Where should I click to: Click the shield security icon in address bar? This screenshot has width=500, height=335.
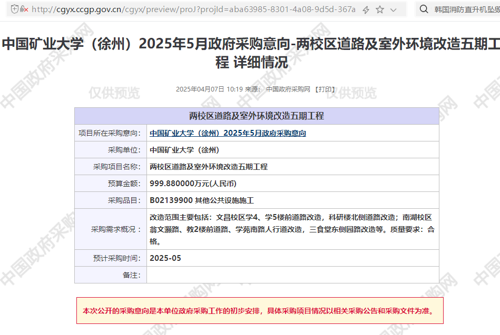coord(14,9)
